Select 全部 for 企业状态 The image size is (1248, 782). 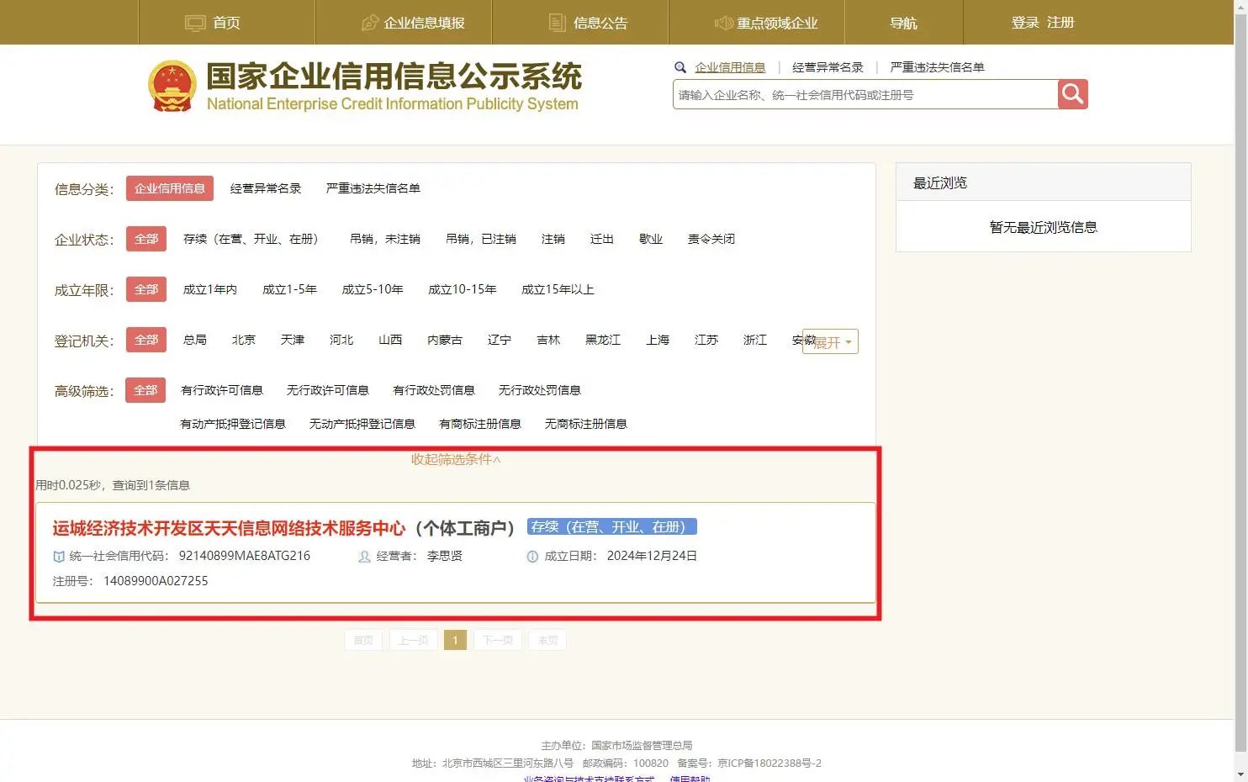[x=146, y=239]
